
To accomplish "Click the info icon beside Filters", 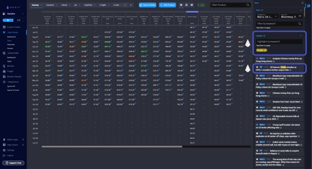I will click(262, 10).
